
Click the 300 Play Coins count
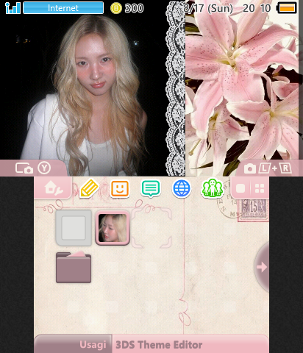(x=134, y=8)
